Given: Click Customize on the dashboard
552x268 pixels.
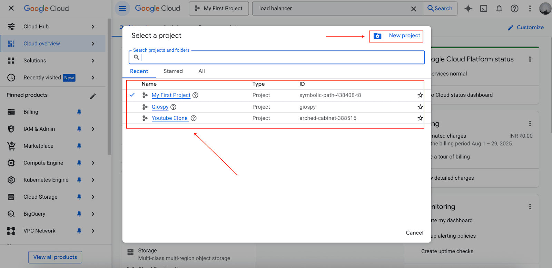Looking at the screenshot, I should pyautogui.click(x=526, y=27).
